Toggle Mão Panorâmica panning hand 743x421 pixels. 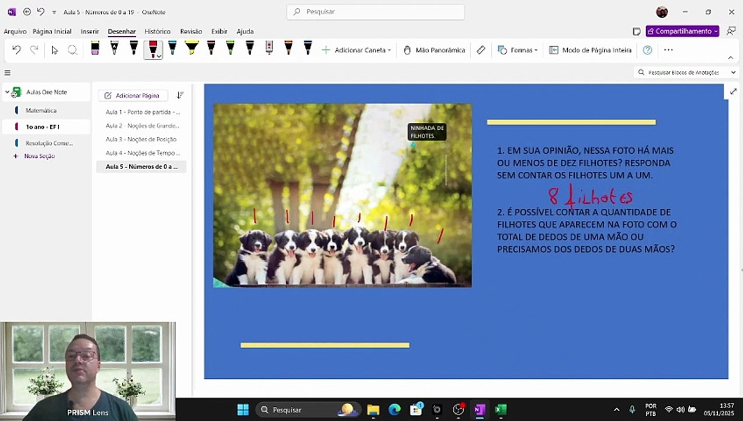434,50
